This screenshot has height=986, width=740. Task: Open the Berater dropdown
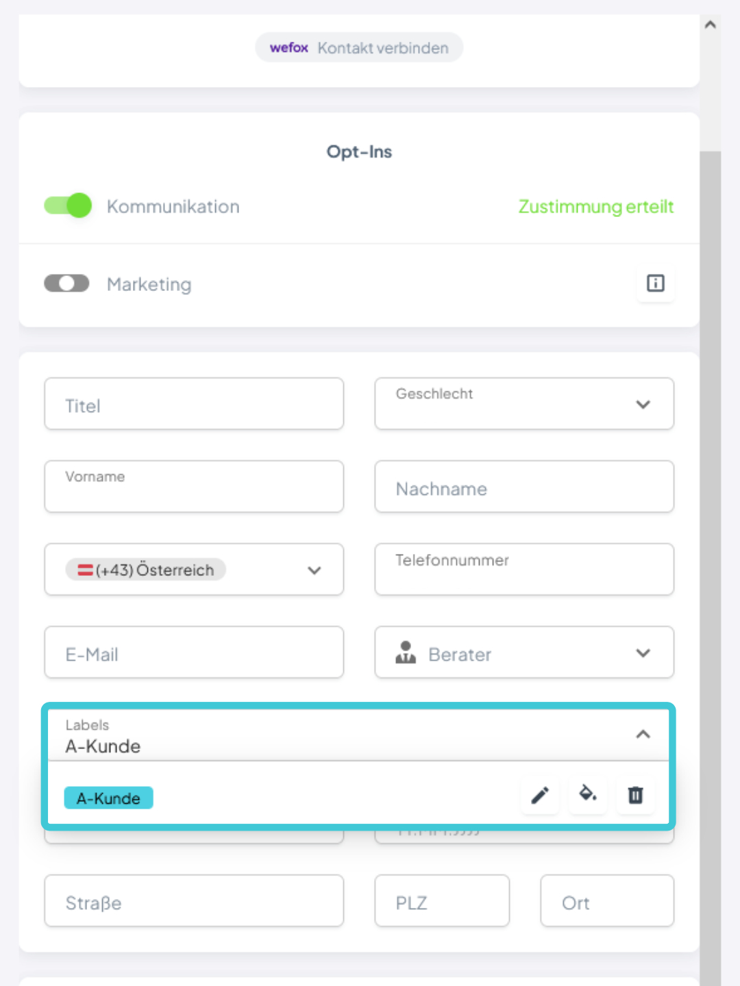click(x=524, y=653)
